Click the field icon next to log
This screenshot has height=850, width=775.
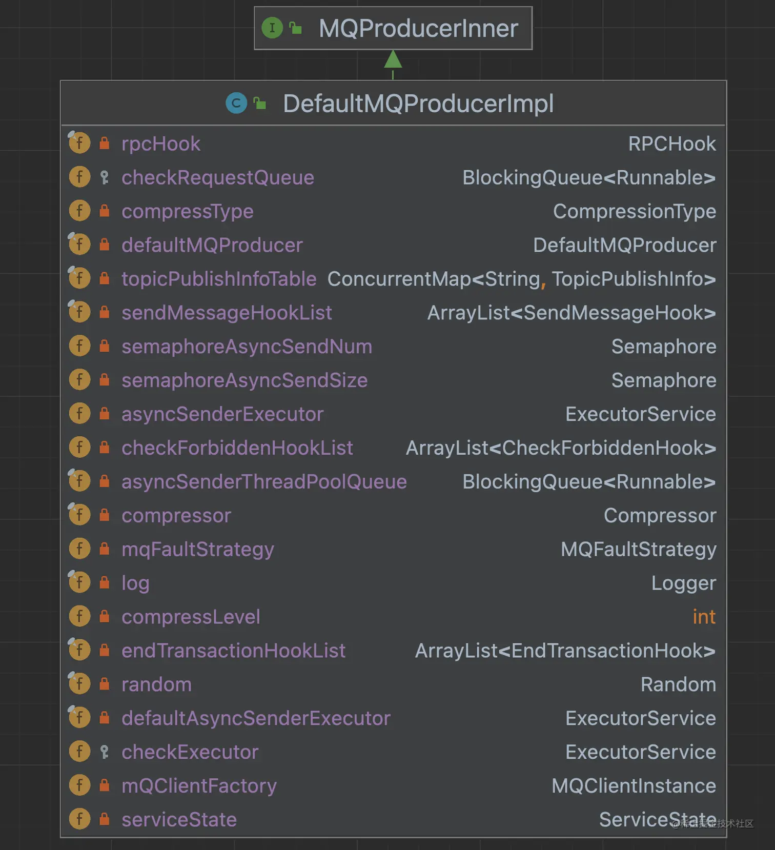coord(79,582)
